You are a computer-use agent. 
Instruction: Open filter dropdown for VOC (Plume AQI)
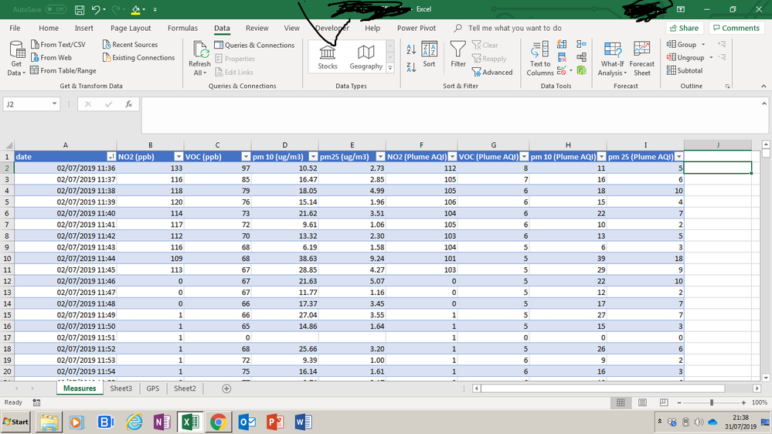click(x=524, y=157)
